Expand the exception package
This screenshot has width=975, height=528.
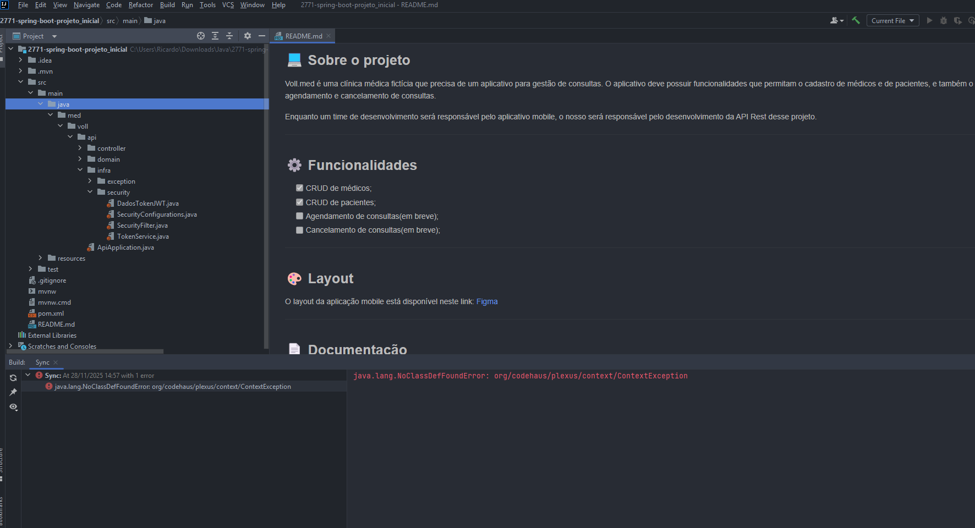point(90,181)
